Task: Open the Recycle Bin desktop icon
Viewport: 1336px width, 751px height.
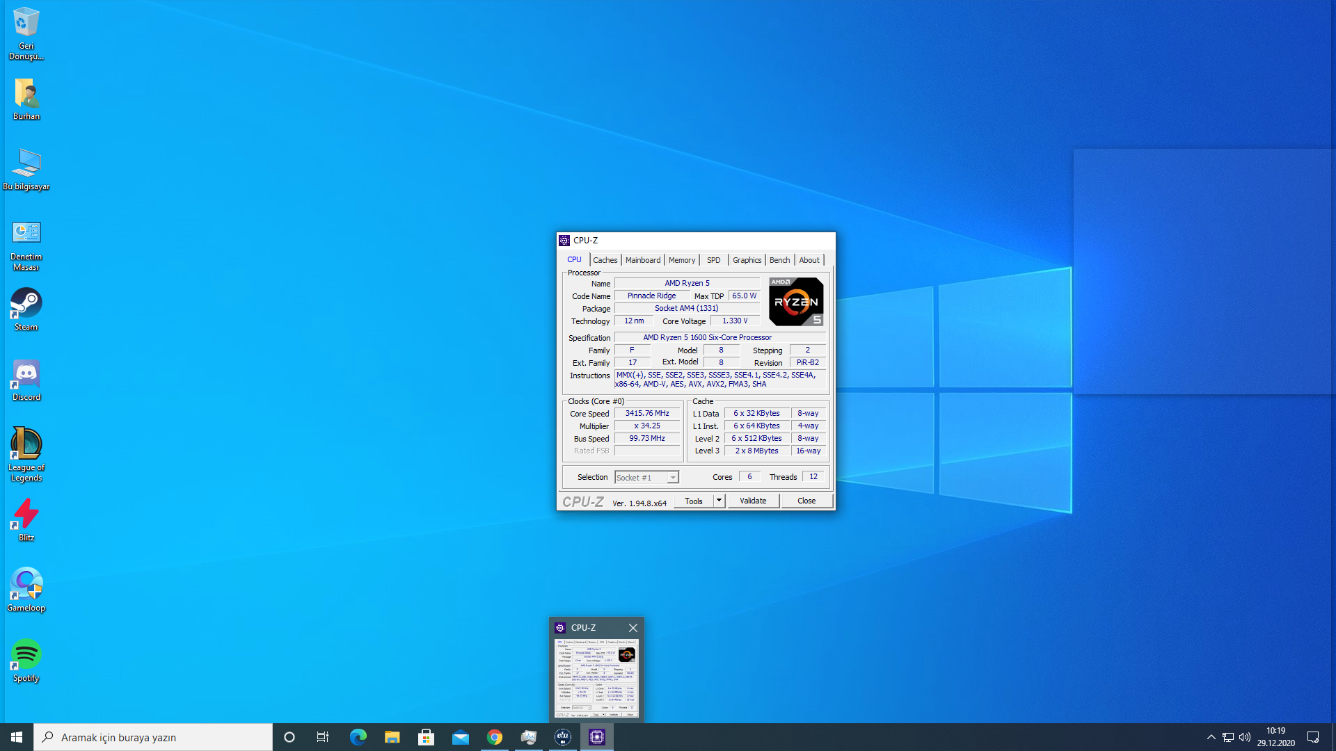Action: click(x=26, y=33)
